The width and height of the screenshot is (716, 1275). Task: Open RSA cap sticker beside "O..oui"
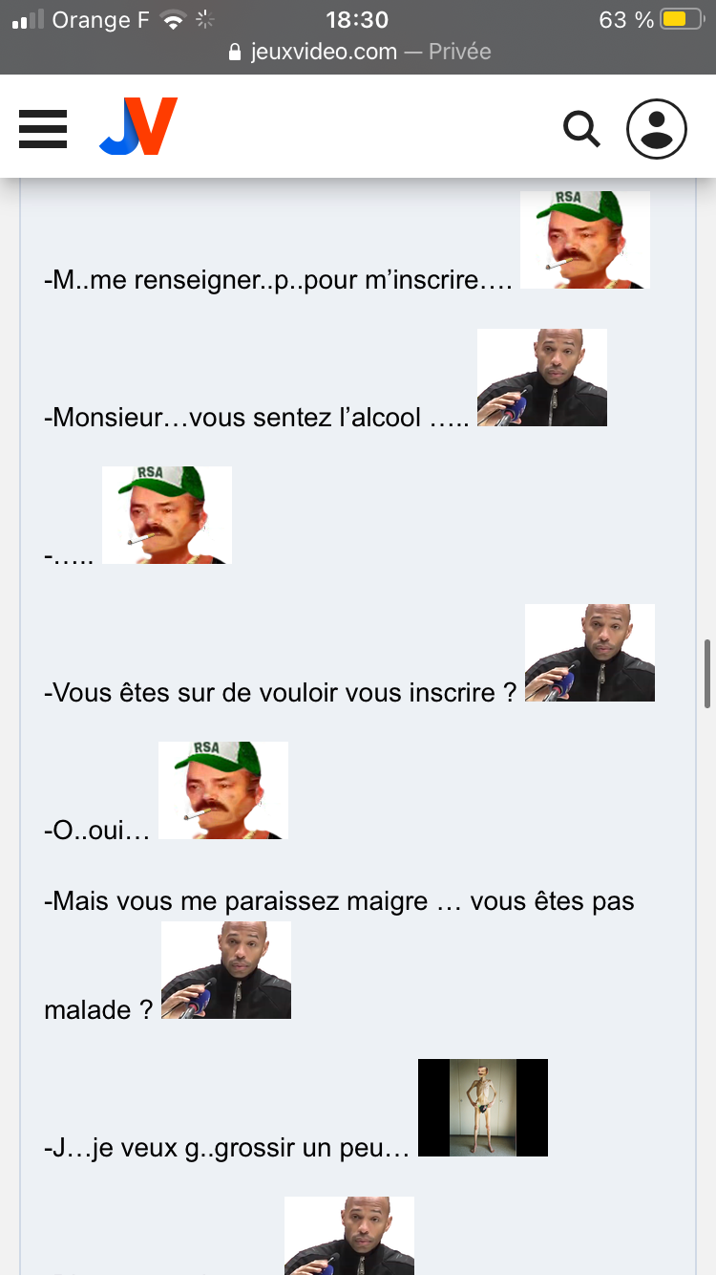point(223,790)
